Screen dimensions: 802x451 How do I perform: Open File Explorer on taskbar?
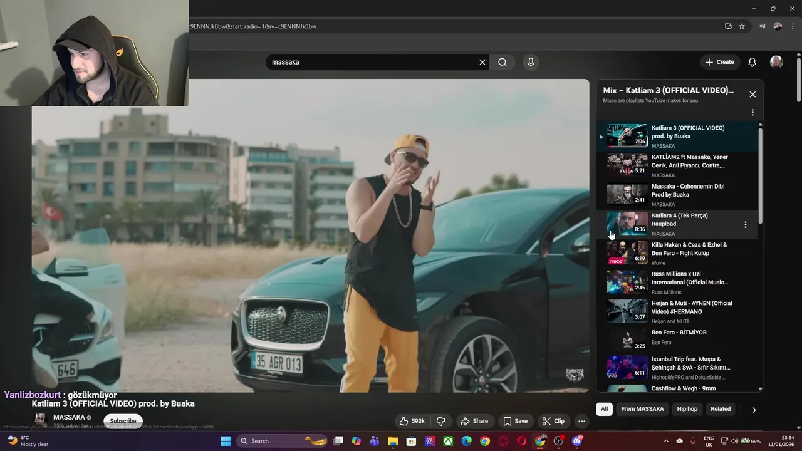(x=393, y=441)
